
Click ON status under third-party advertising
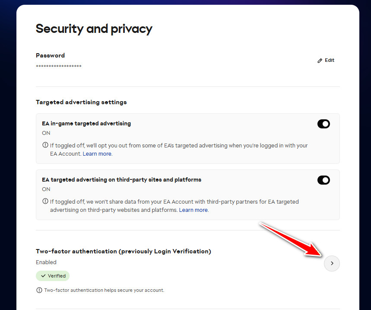pos(46,189)
